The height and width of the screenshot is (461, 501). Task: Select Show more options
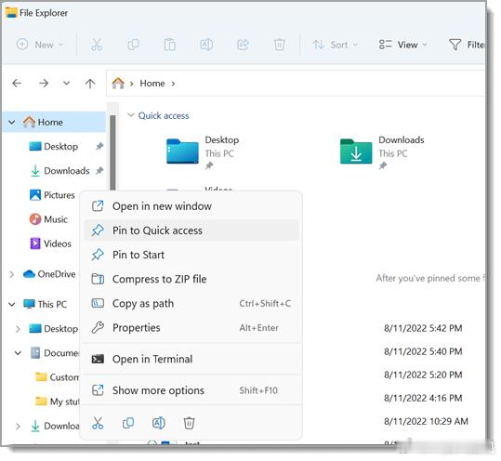pyautogui.click(x=191, y=390)
